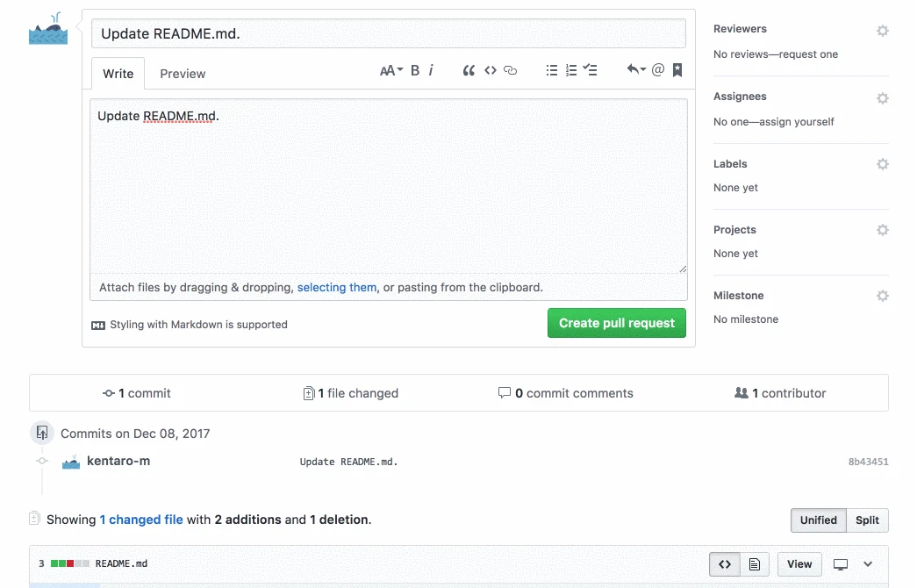Screen dimensions: 917x588
Task: Open the Projects gear settings
Action: [883, 230]
